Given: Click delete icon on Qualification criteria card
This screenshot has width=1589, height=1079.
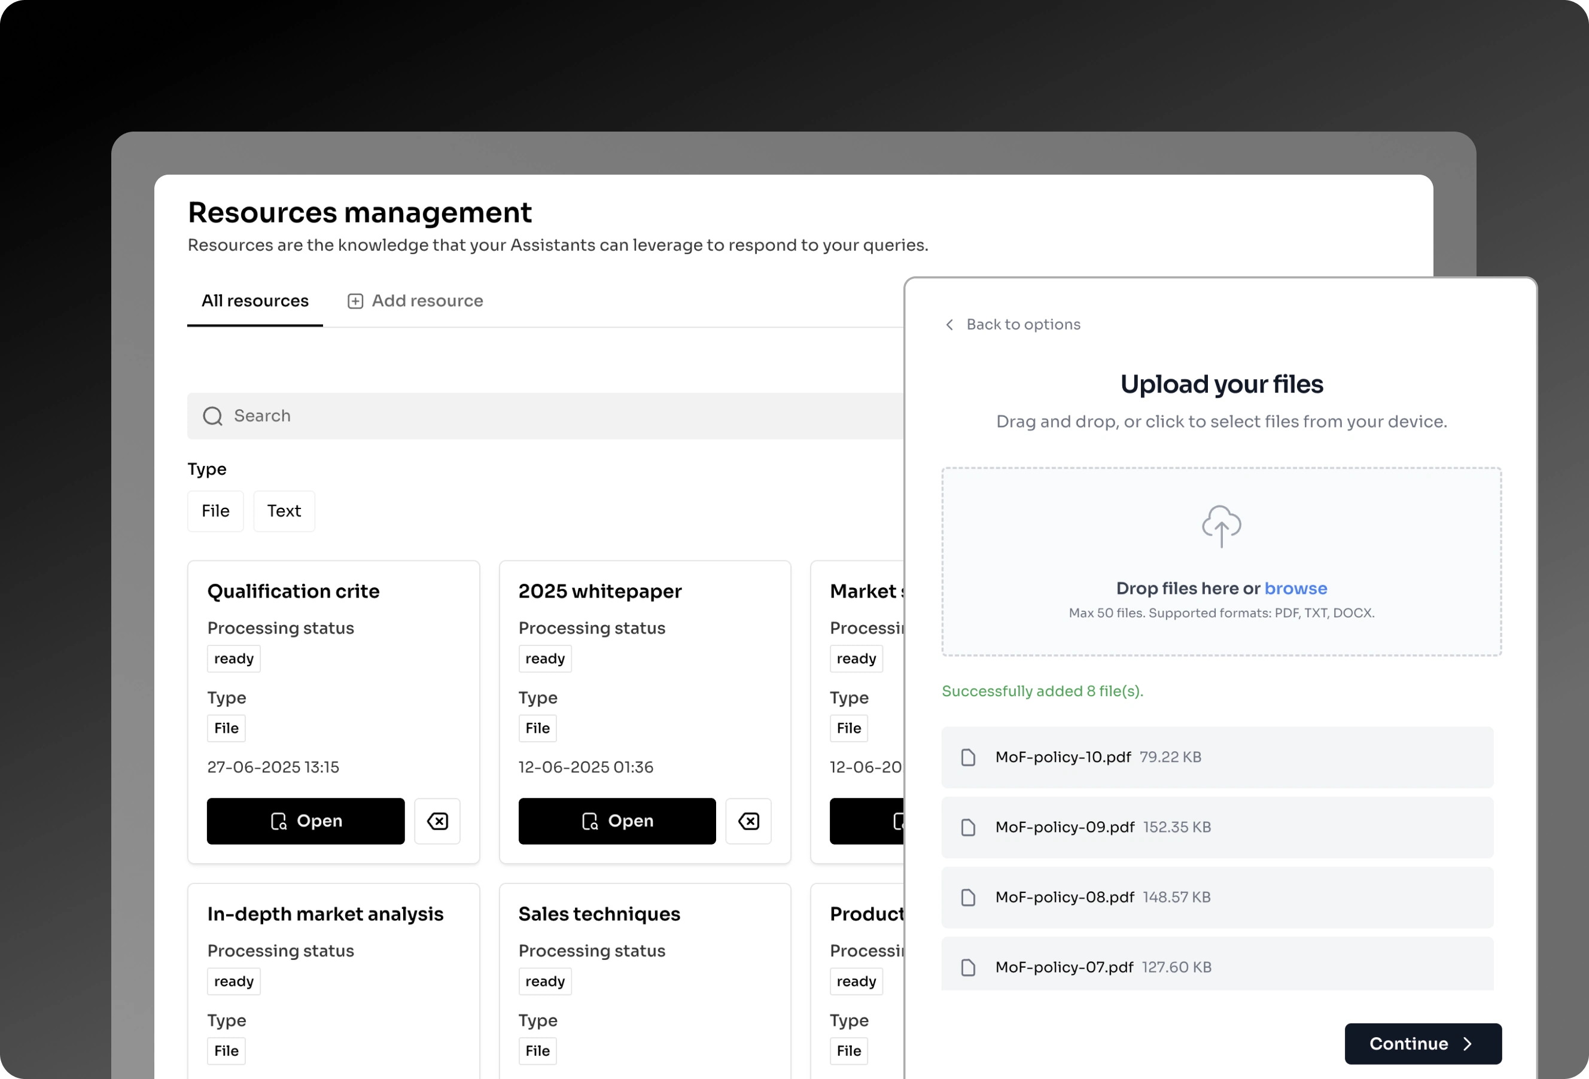Looking at the screenshot, I should (x=437, y=821).
